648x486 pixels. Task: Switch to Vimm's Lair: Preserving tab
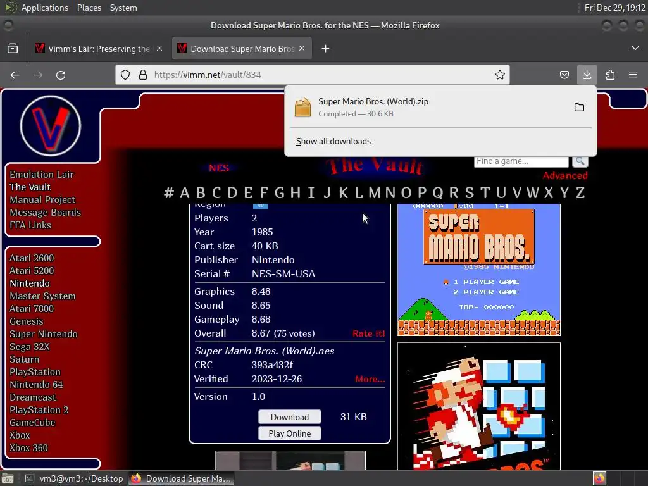click(x=98, y=49)
